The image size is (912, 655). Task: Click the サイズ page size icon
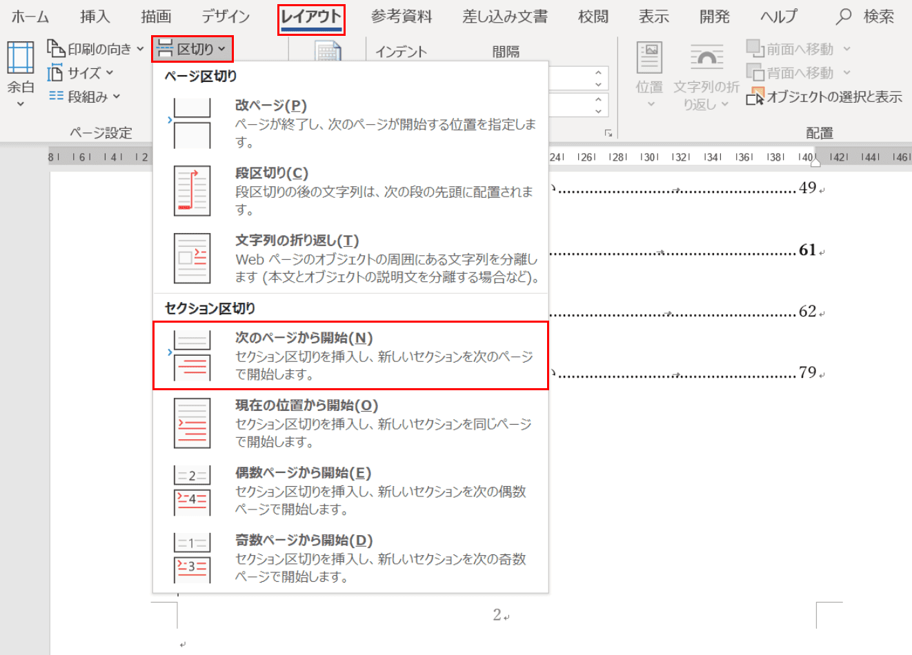[55, 73]
